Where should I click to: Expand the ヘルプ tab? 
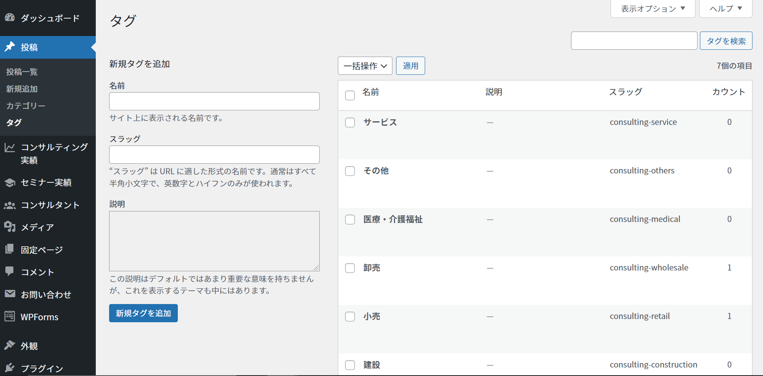pos(725,8)
